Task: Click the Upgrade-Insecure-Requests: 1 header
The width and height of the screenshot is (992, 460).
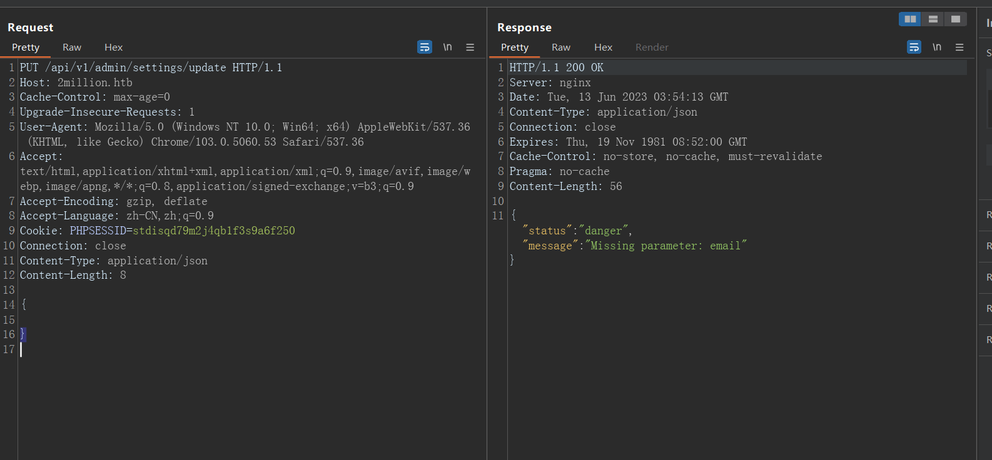Action: [x=108, y=112]
